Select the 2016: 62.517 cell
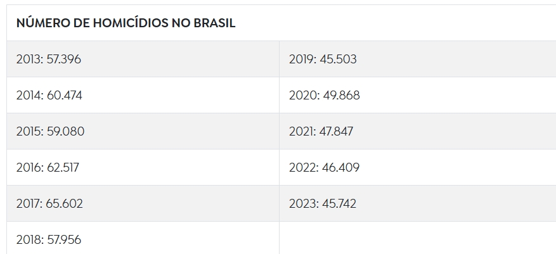 [143, 167]
